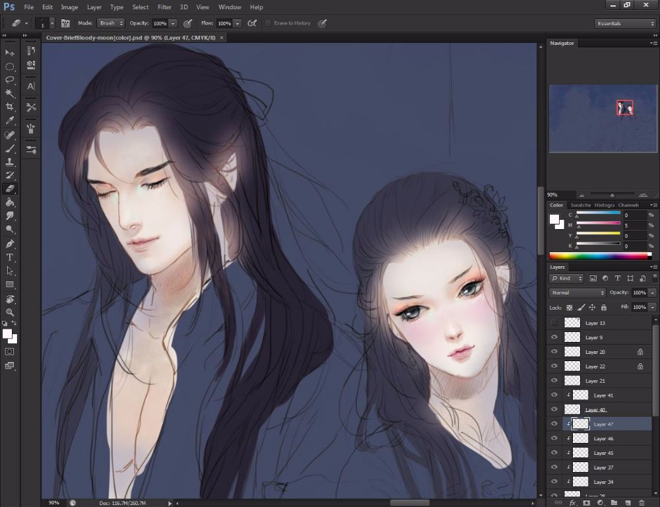Select the Smudge tool
The height and width of the screenshot is (507, 660).
(x=10, y=216)
